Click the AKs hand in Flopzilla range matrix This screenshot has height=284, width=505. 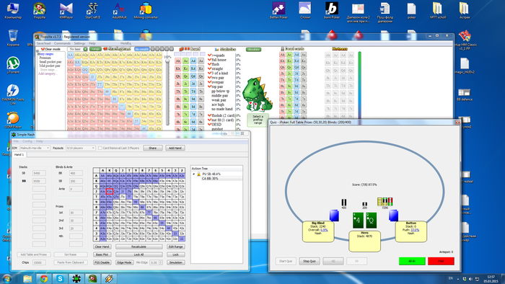pos(78,55)
